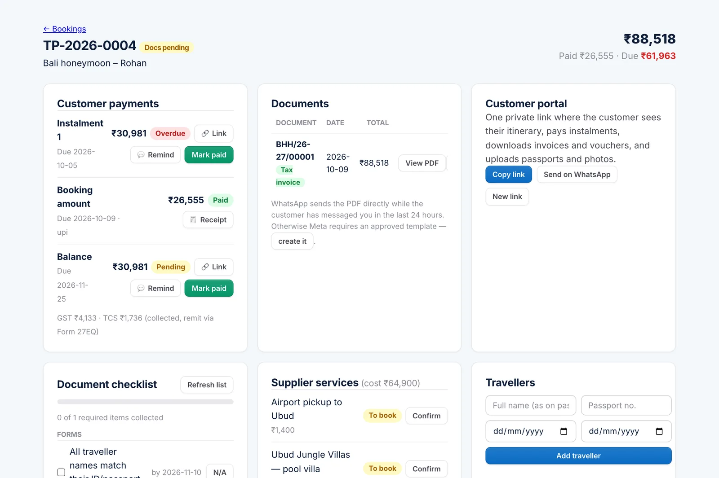Open calendar picker on first date field
The height and width of the screenshot is (478, 719).
tap(564, 431)
